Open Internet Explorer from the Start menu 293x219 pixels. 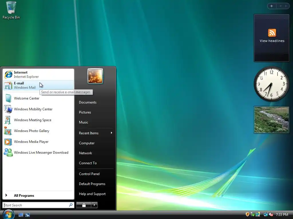38,74
